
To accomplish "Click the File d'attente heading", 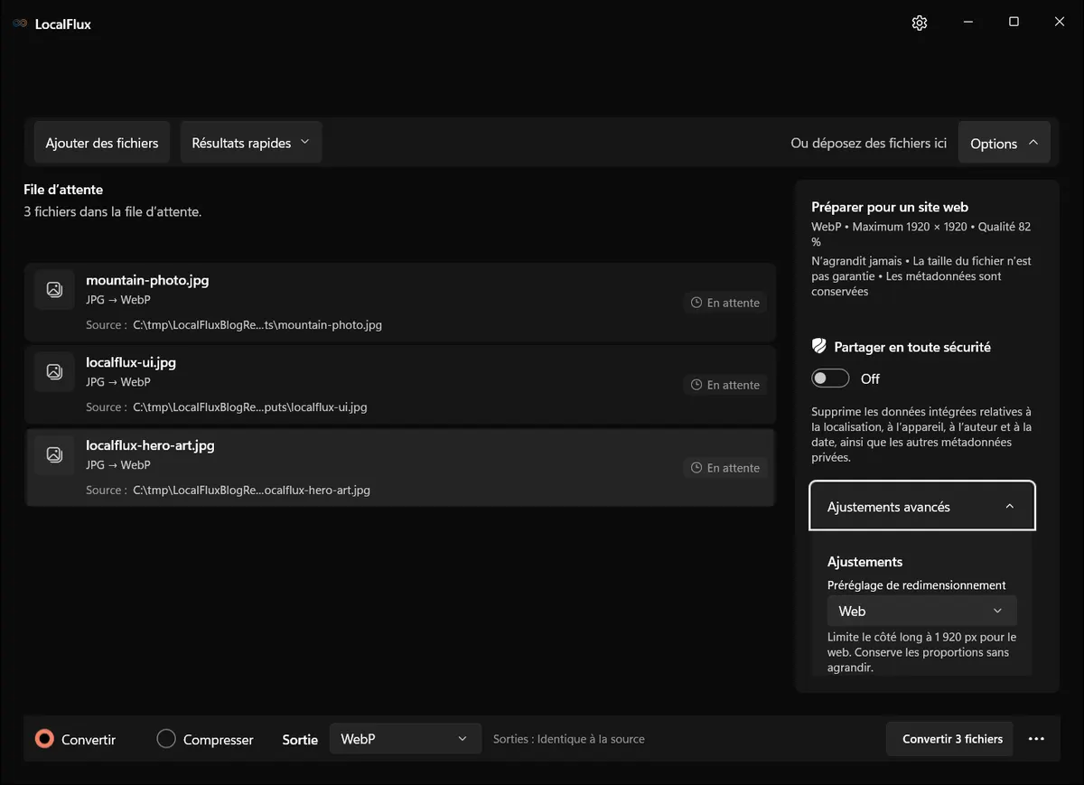I will 63,190.
